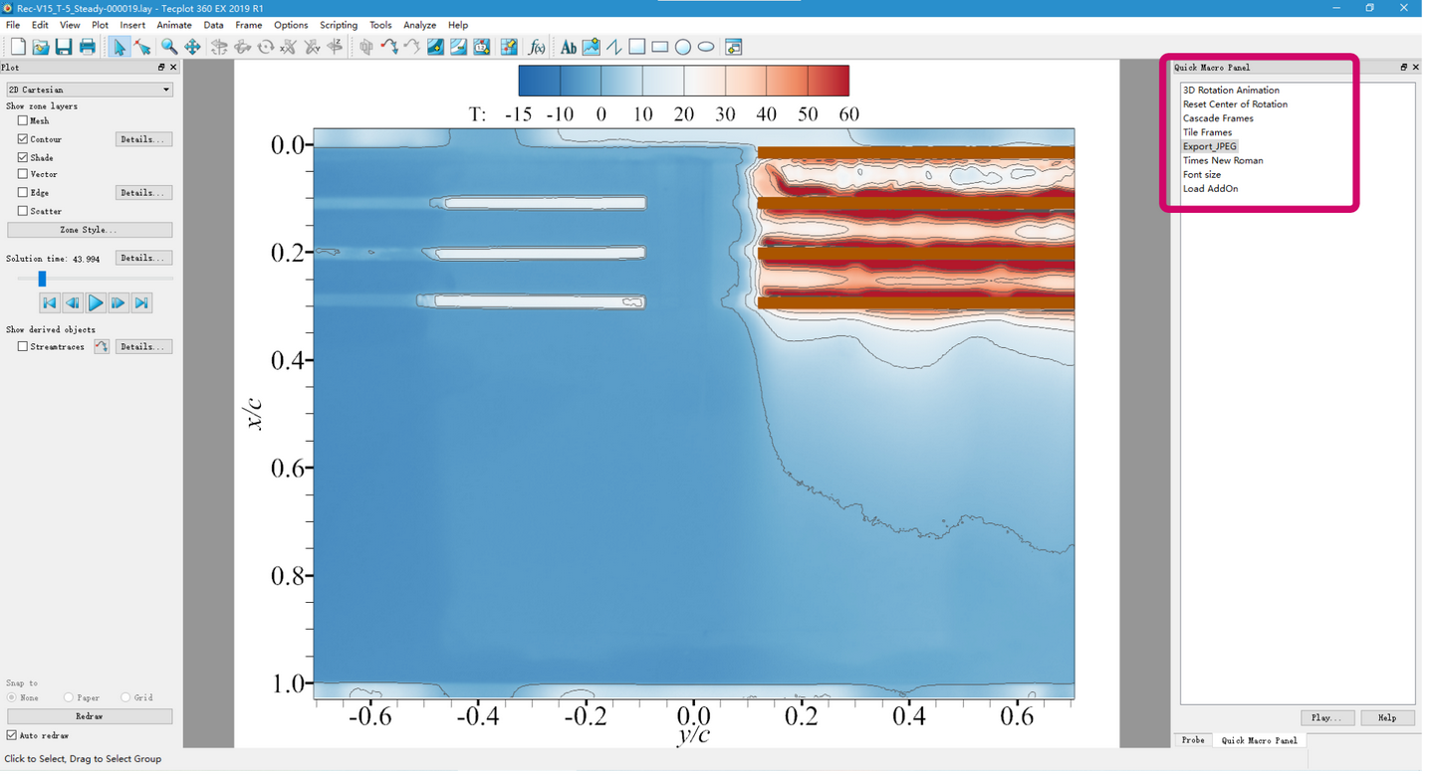Click the Data Alter f(x) icon
Image resolution: width=1434 pixels, height=776 pixels.
click(x=536, y=47)
